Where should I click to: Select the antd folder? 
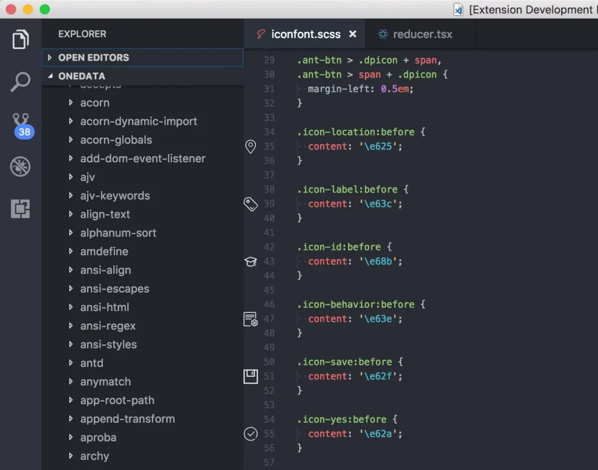tap(142, 363)
